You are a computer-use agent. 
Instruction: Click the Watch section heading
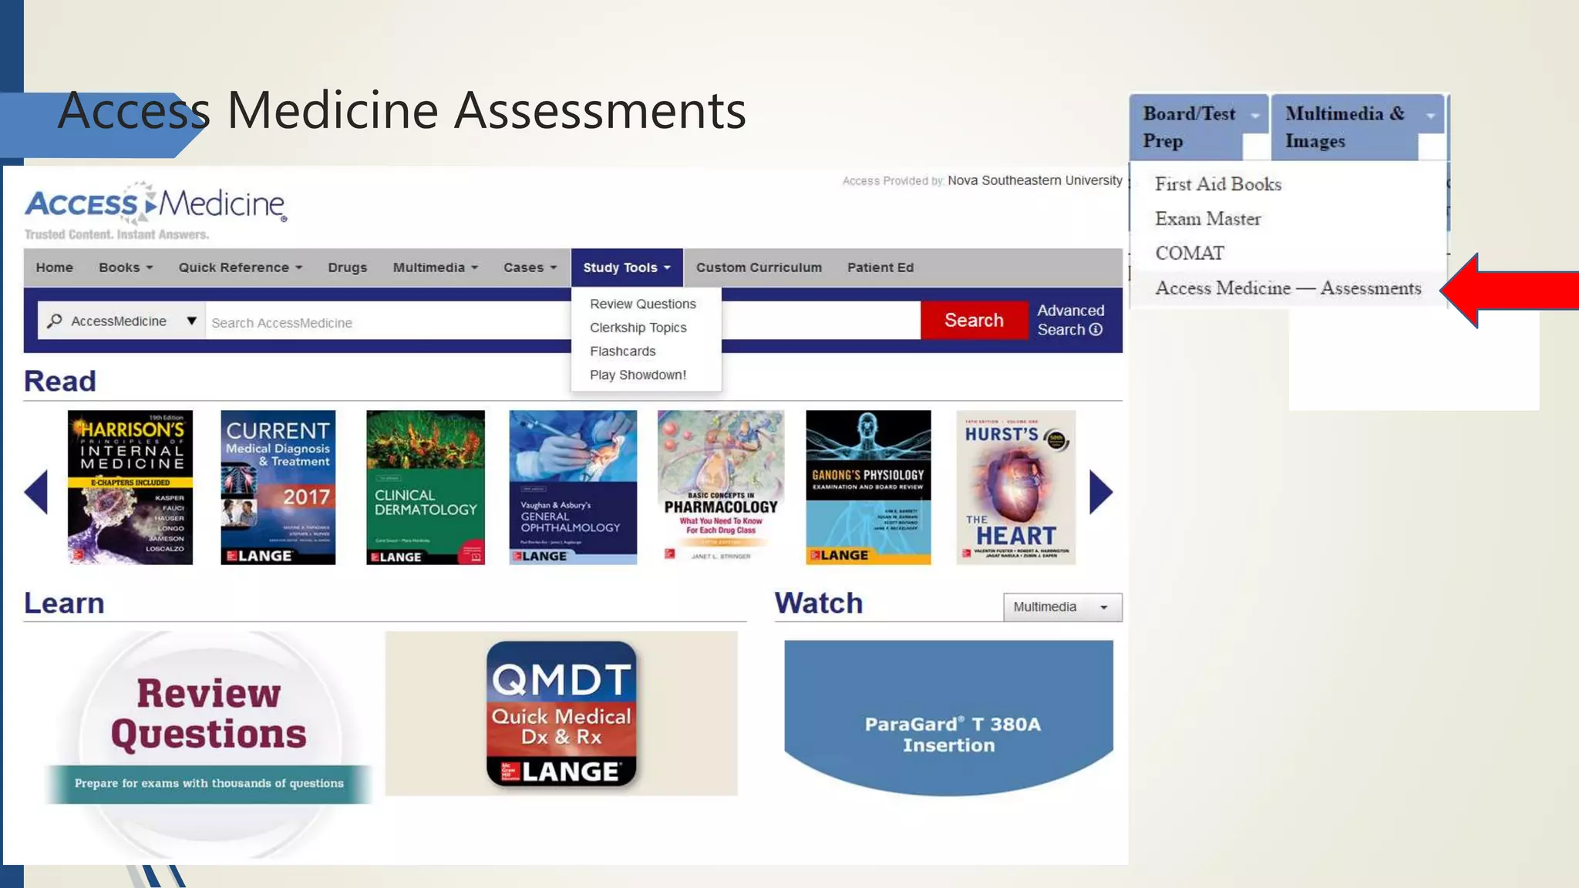[819, 603]
